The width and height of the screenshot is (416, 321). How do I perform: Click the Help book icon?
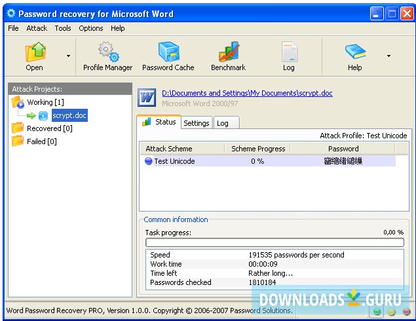click(x=355, y=52)
